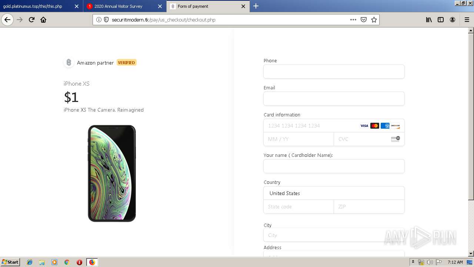Switch to 2020 Annual Visitor Survey tab
Viewport: 474px width, 267px height.
coord(125,6)
